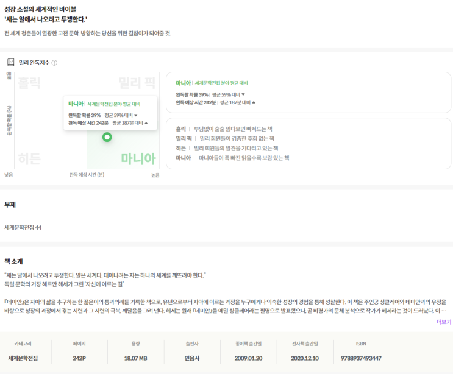Click the 밀리 완독지수 title text
The height and width of the screenshot is (374, 453).
tap(34, 63)
